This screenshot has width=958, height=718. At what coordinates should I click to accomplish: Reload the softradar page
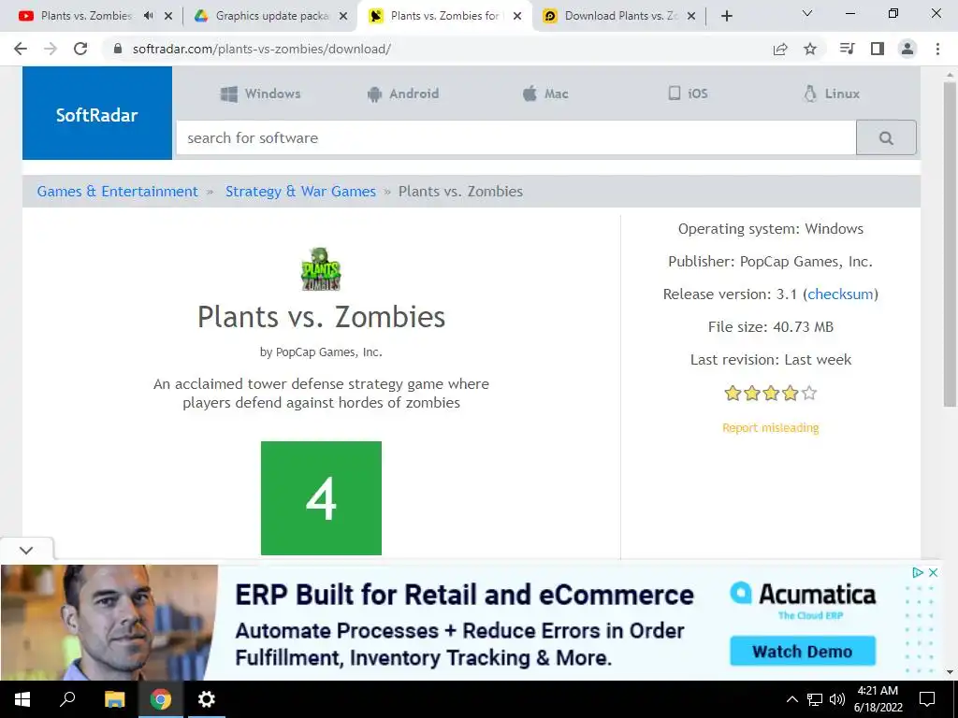click(80, 49)
